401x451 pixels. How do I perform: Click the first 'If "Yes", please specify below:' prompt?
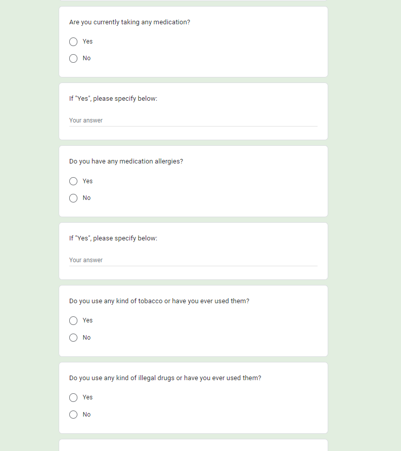(x=113, y=99)
